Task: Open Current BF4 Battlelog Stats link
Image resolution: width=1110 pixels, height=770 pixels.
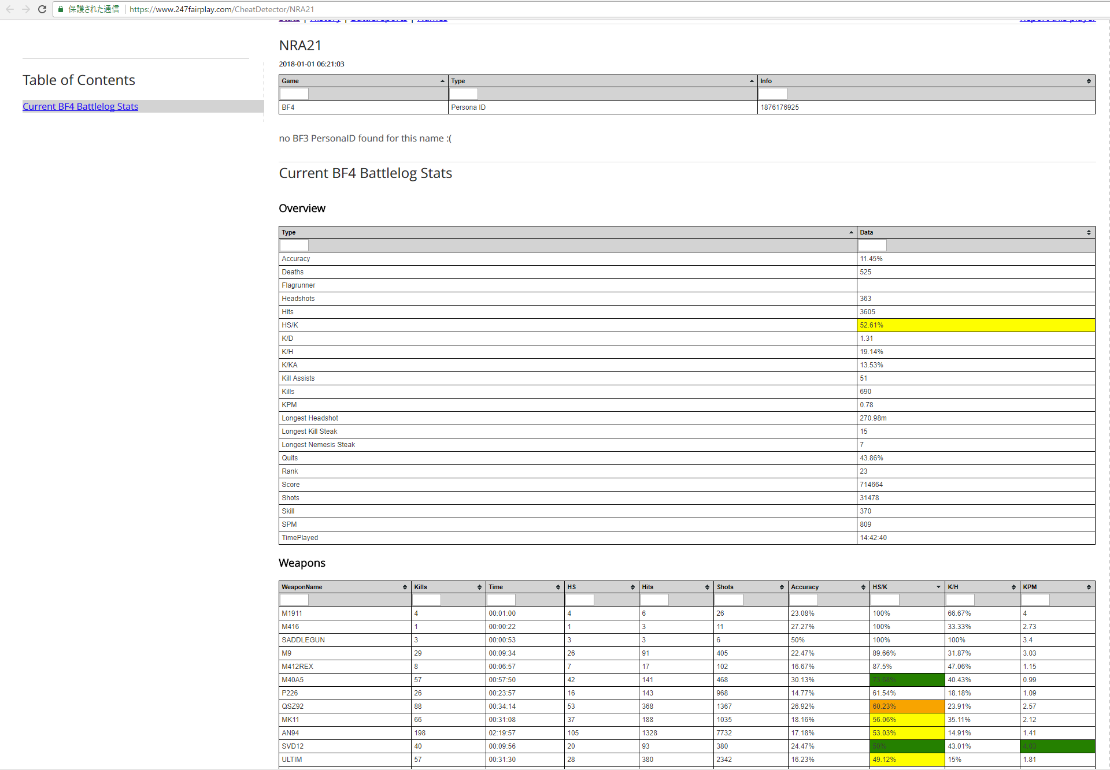Action: coord(80,106)
